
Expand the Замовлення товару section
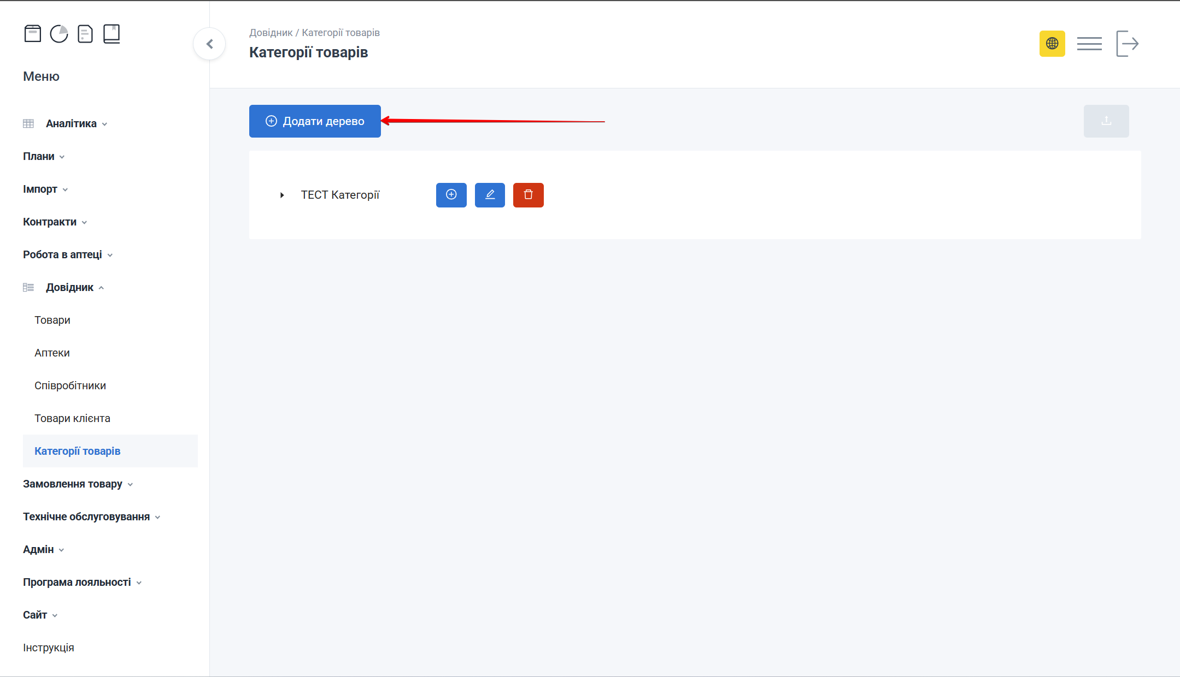73,484
